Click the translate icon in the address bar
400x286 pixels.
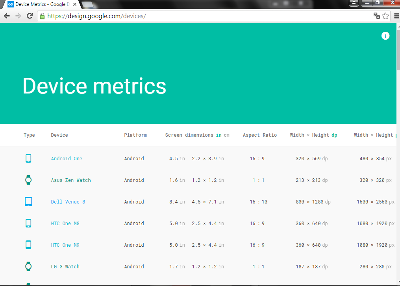377,16
